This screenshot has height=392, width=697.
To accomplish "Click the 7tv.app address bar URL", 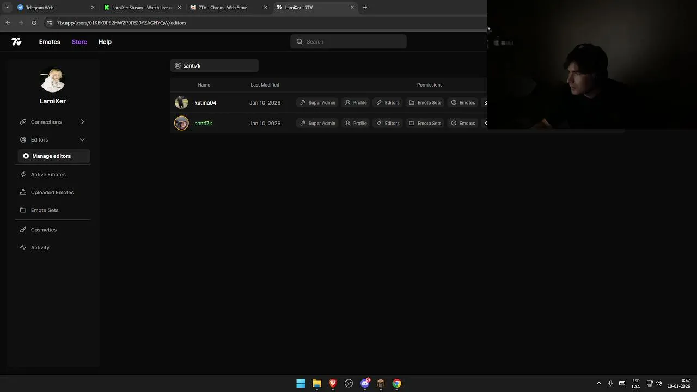I will (x=121, y=23).
